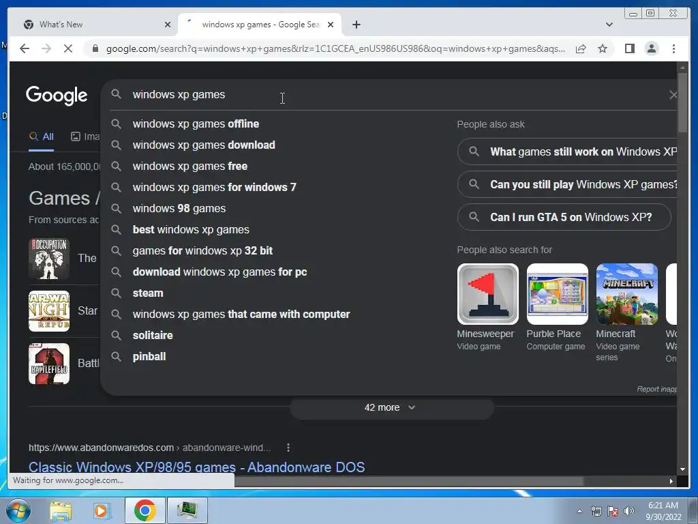The image size is (698, 524).
Task: Open the Minesweeper thumbnail
Action: (x=487, y=293)
